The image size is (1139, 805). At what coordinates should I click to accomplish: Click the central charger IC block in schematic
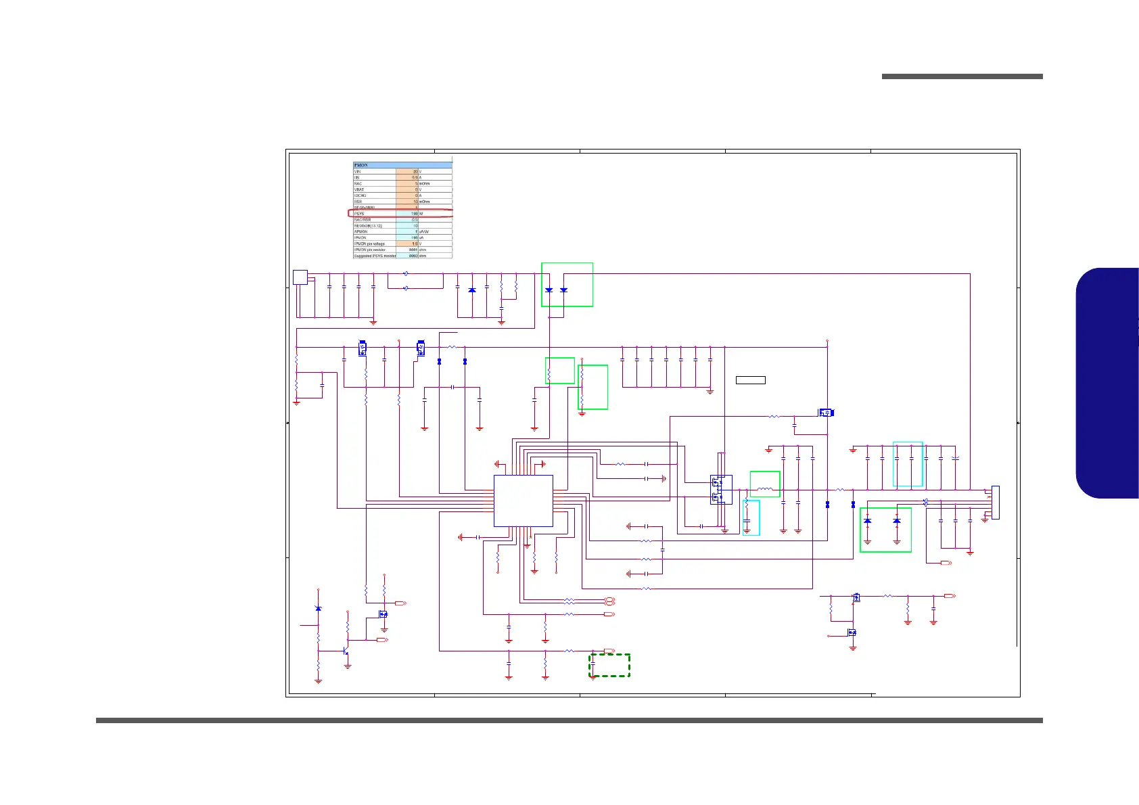click(524, 501)
